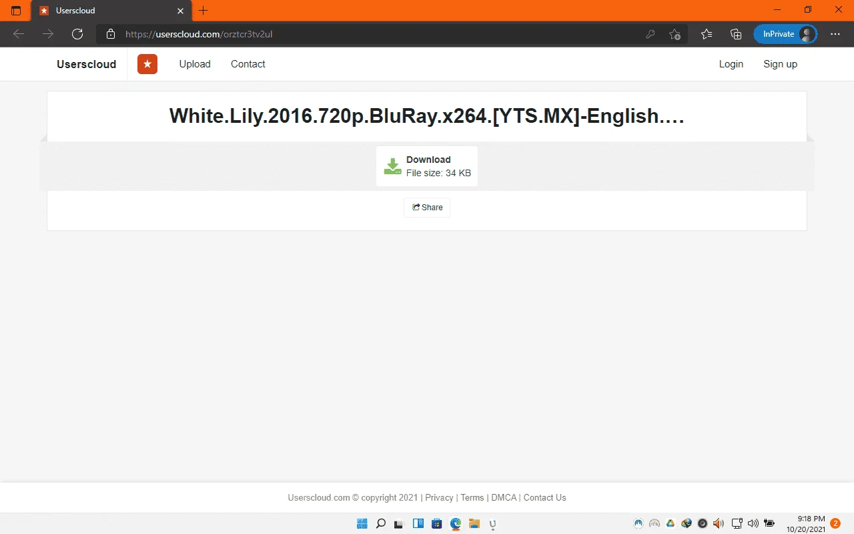Click the orange speaker tray icon
Viewport: 854px width, 534px height.
pyautogui.click(x=719, y=523)
